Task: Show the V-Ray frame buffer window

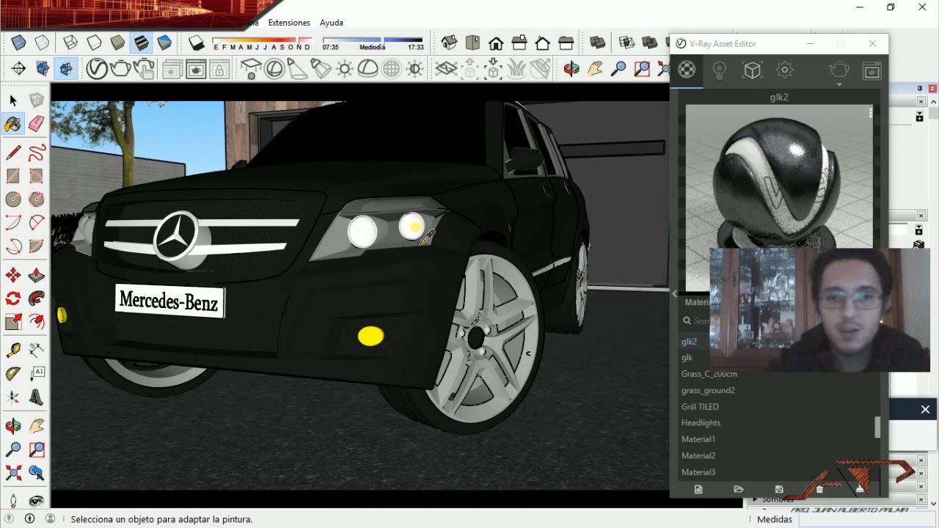Action: coord(196,70)
